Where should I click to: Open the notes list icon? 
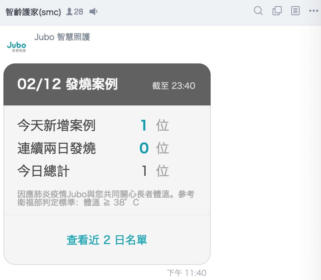coord(295,11)
